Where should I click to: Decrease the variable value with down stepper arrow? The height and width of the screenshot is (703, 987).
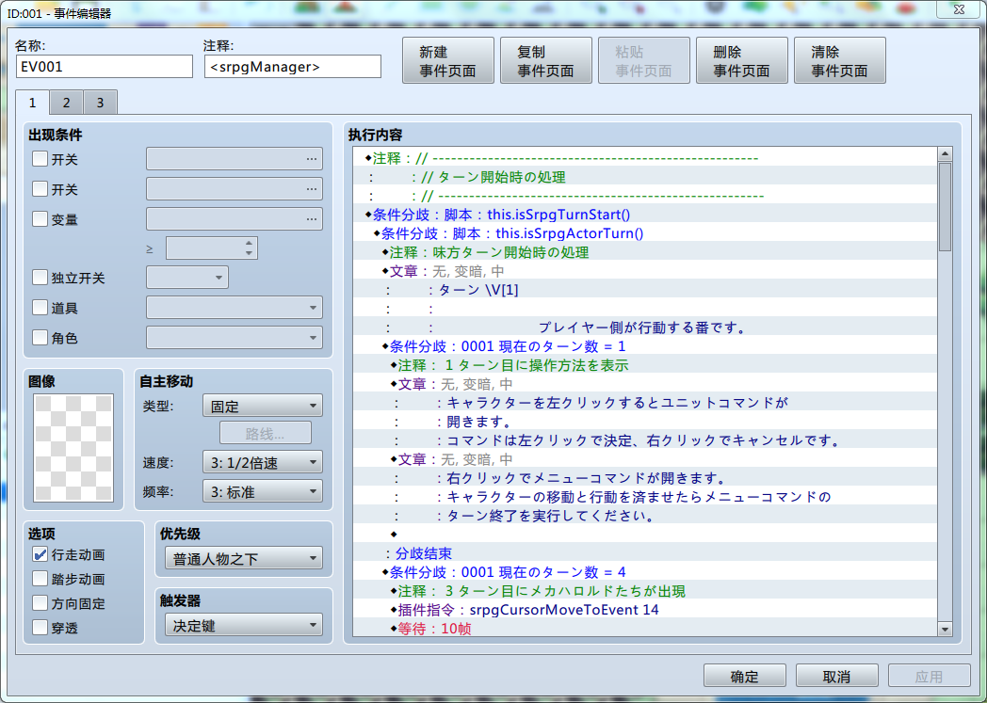250,253
